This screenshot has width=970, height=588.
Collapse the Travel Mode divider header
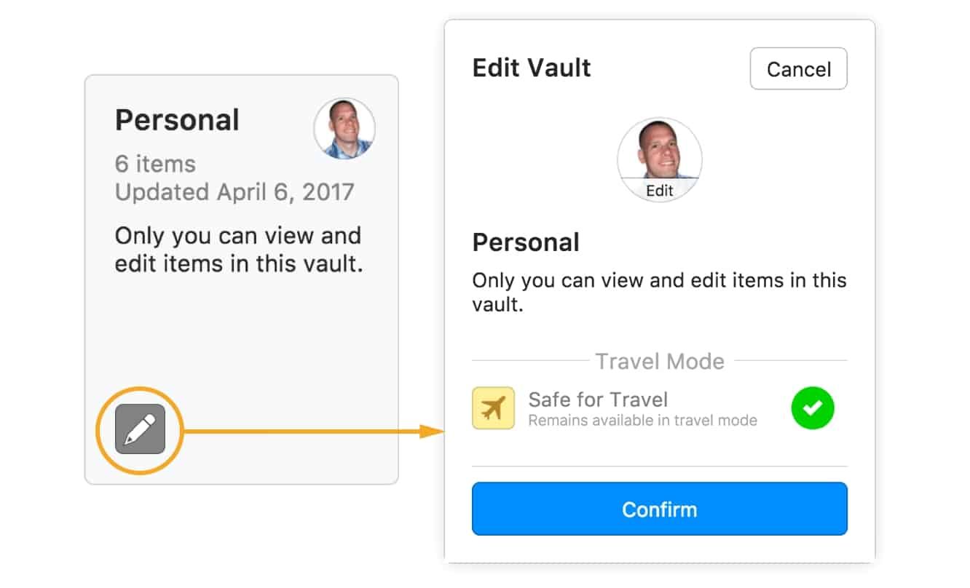659,361
